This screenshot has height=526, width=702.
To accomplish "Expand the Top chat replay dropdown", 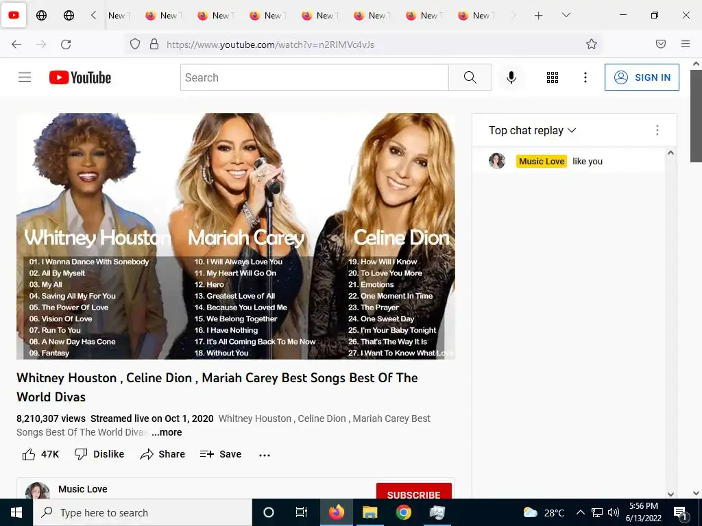I will coord(532,131).
